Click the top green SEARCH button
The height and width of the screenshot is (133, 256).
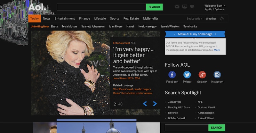click(154, 7)
